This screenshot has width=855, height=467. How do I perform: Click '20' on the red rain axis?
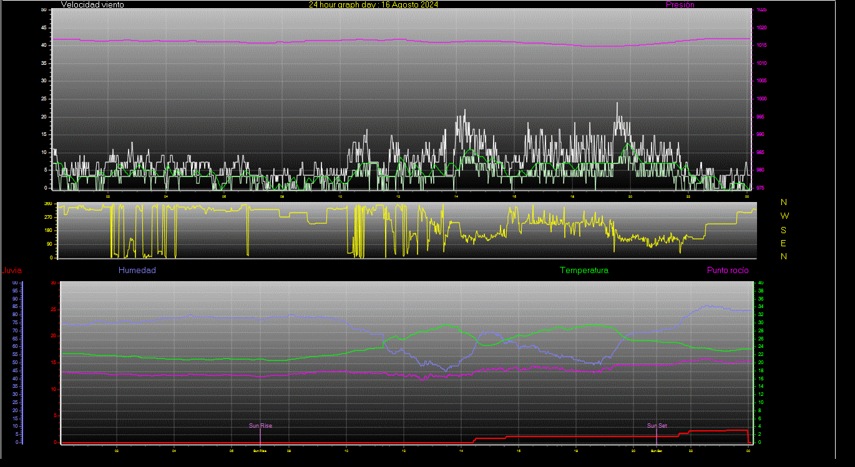(x=54, y=335)
